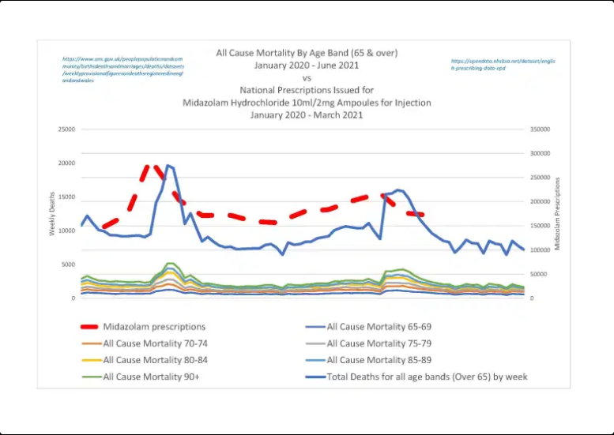Click the 'January 2020 - March 2021' date text
The image size is (614, 435).
[x=307, y=115]
